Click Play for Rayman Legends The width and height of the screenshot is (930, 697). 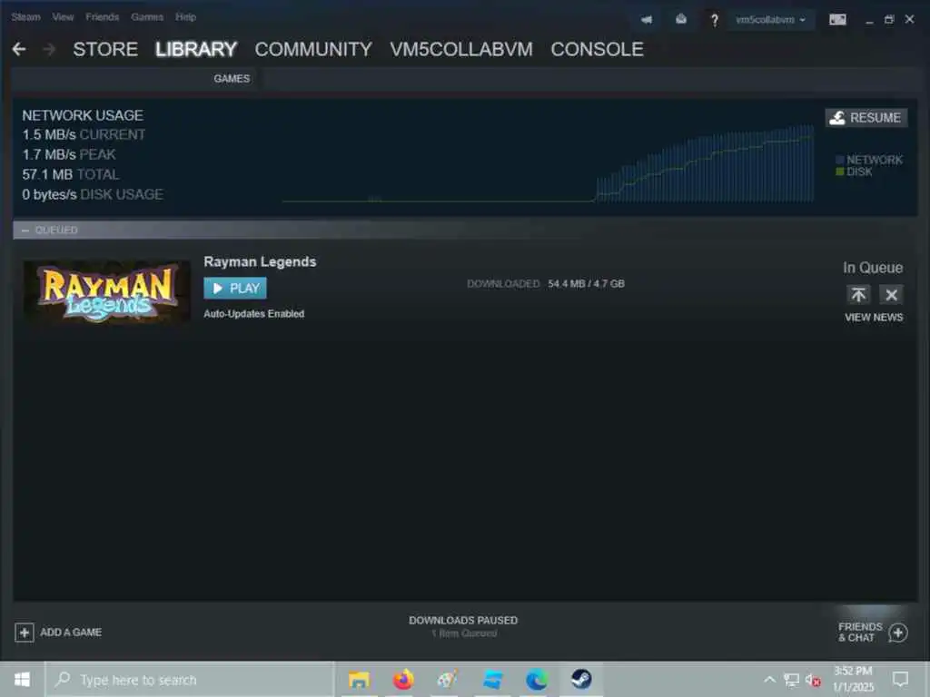[235, 288]
